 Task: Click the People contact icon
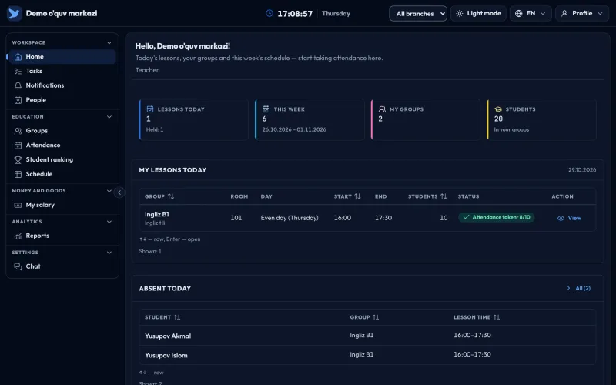coord(18,100)
